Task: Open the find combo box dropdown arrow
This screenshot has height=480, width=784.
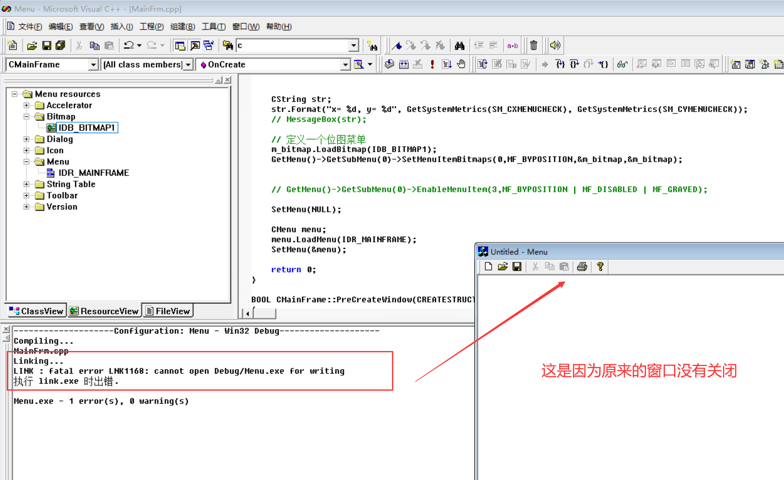Action: click(x=354, y=45)
